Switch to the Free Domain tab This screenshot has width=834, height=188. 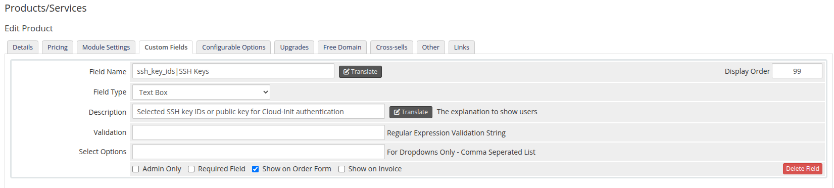click(x=342, y=47)
